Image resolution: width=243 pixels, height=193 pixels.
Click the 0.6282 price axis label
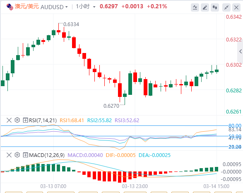tap(234, 90)
